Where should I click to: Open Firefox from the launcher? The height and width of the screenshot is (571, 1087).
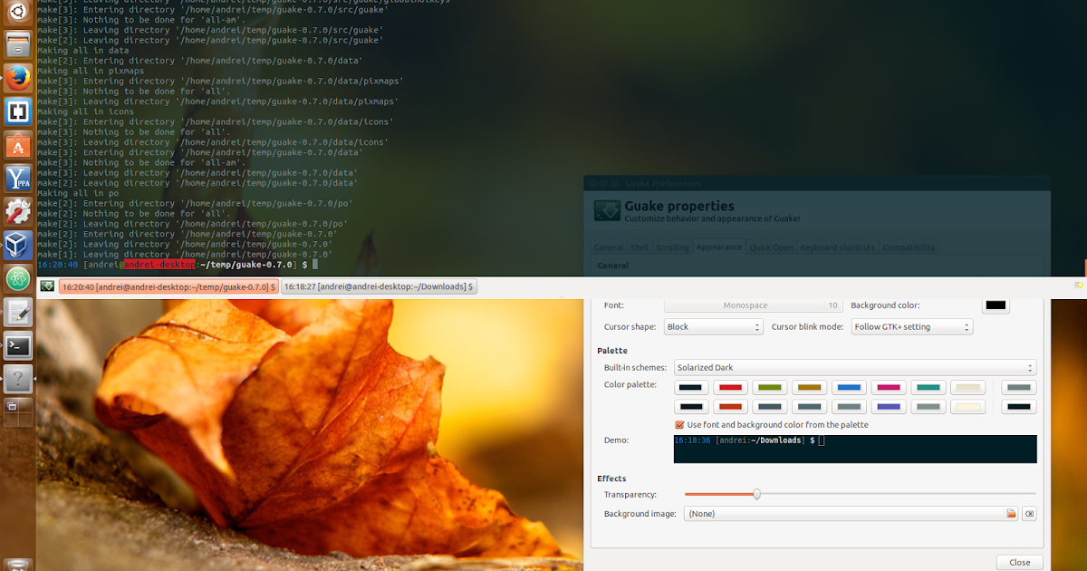[x=18, y=78]
